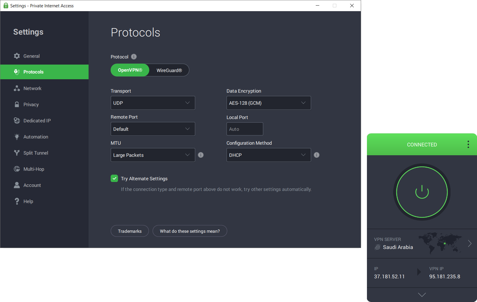
Task: Open Automation settings in sidebar
Action: (17, 136)
